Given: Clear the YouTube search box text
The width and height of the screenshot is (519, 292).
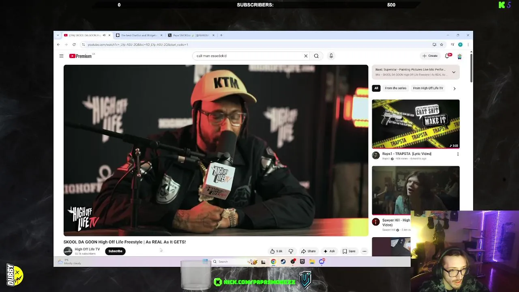Looking at the screenshot, I should (x=306, y=56).
